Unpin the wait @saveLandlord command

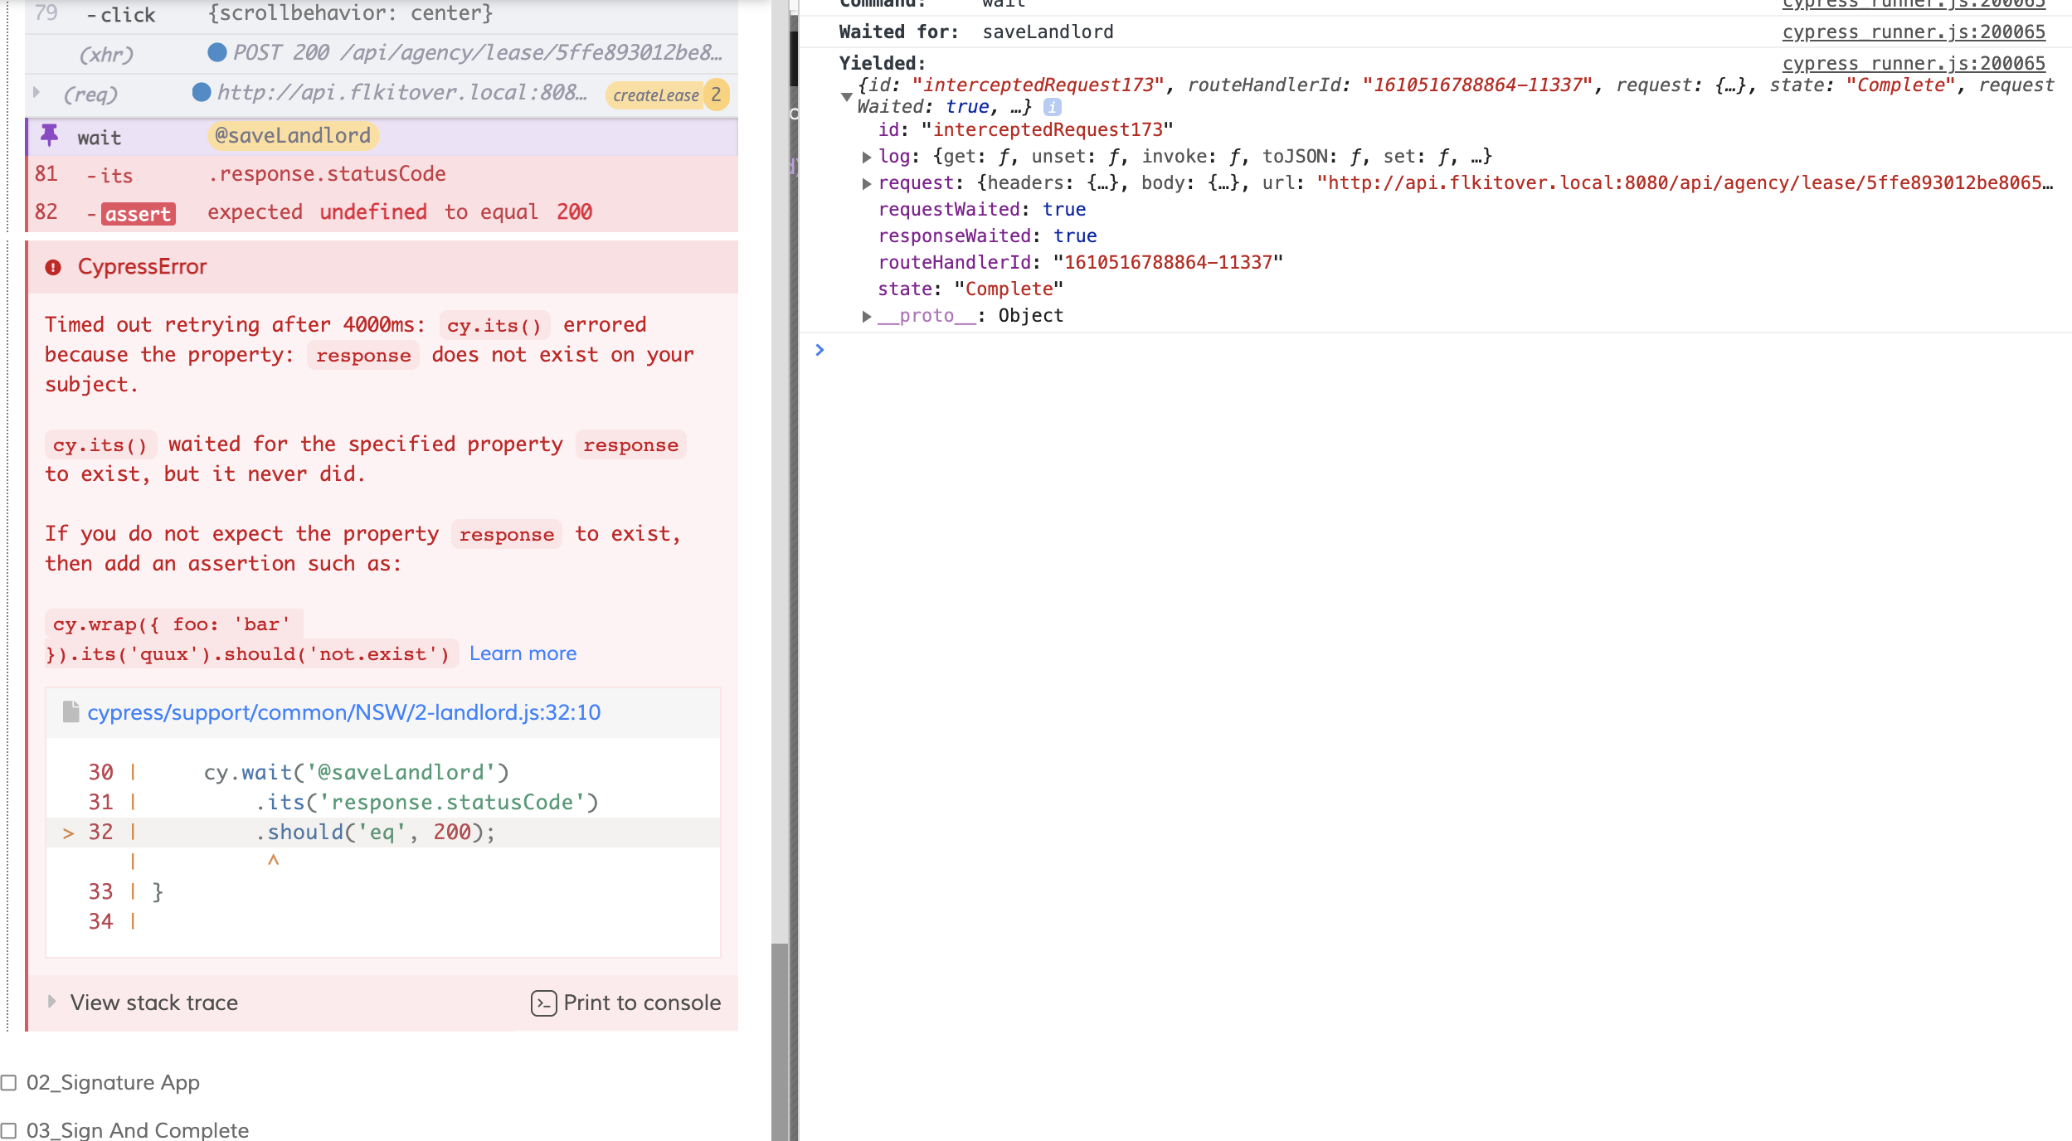coord(51,135)
